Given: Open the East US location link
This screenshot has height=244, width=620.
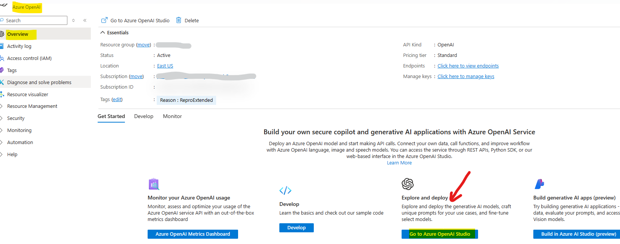Looking at the screenshot, I should click(165, 66).
